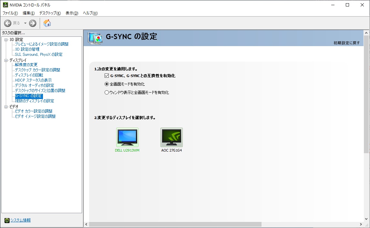This screenshot has width=370, height=228.
Task: Click the 初期設定に戻す link
Action: 347,43
